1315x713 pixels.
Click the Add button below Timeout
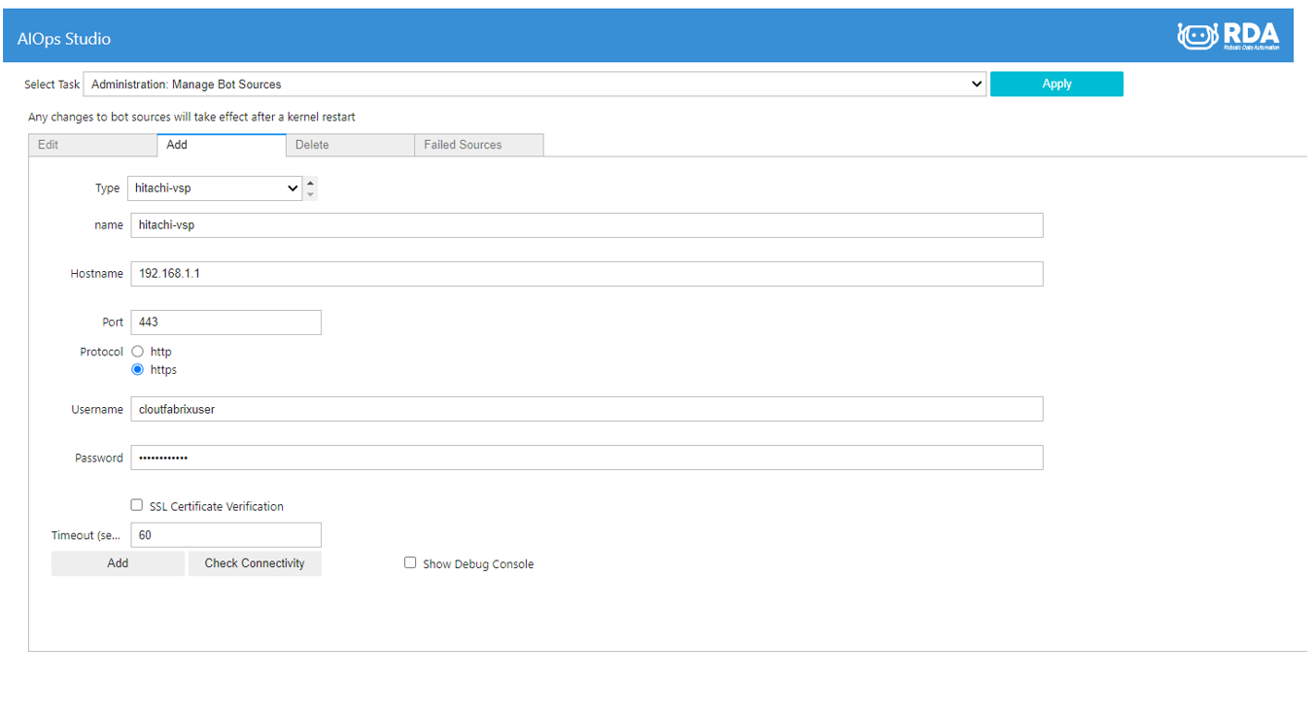point(118,563)
